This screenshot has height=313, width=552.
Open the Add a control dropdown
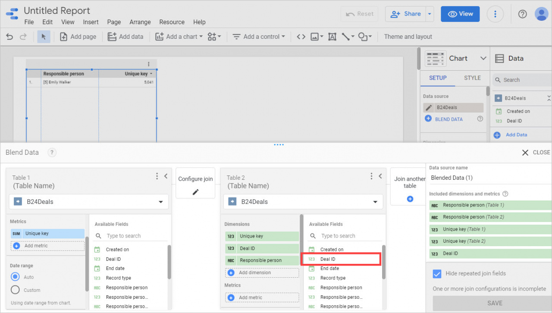point(259,37)
